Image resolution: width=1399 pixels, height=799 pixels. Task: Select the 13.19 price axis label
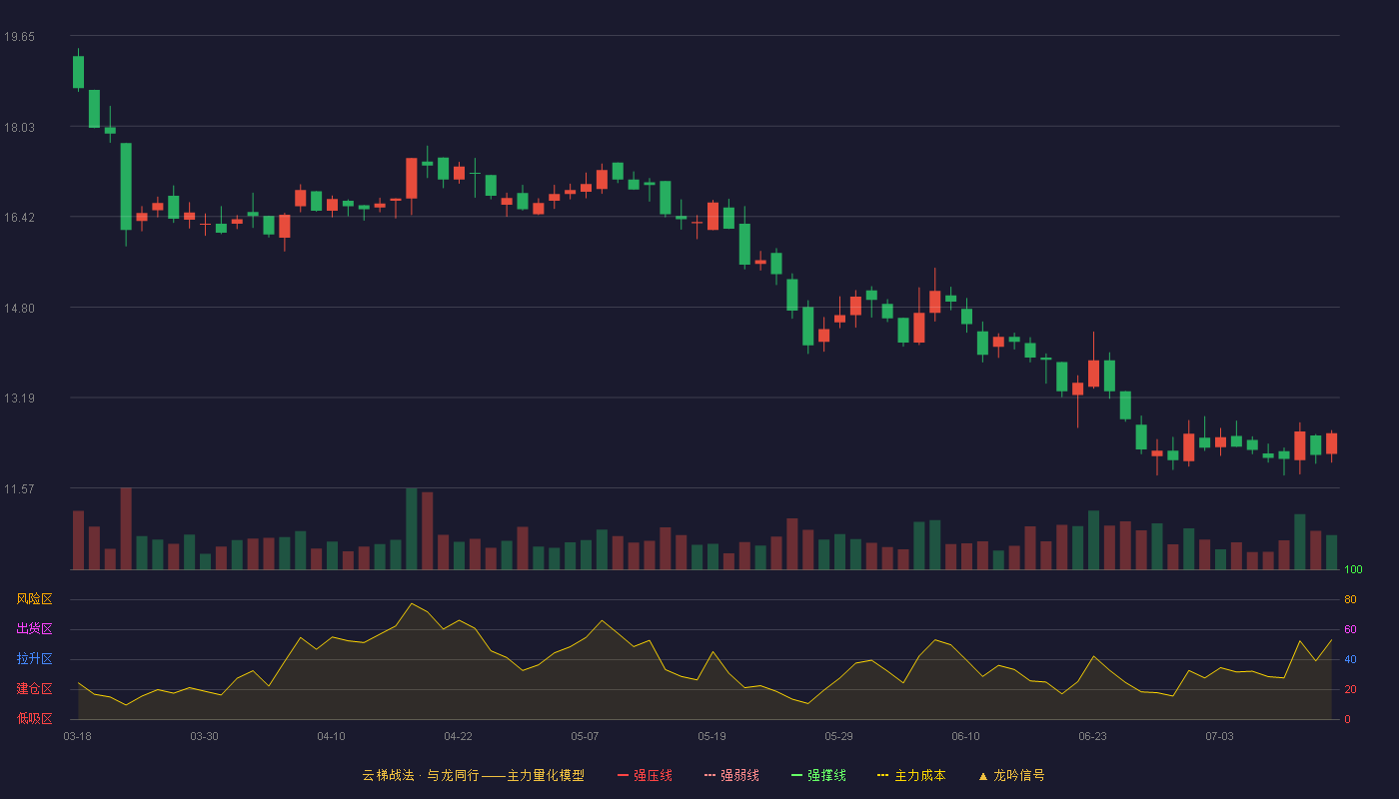19,399
